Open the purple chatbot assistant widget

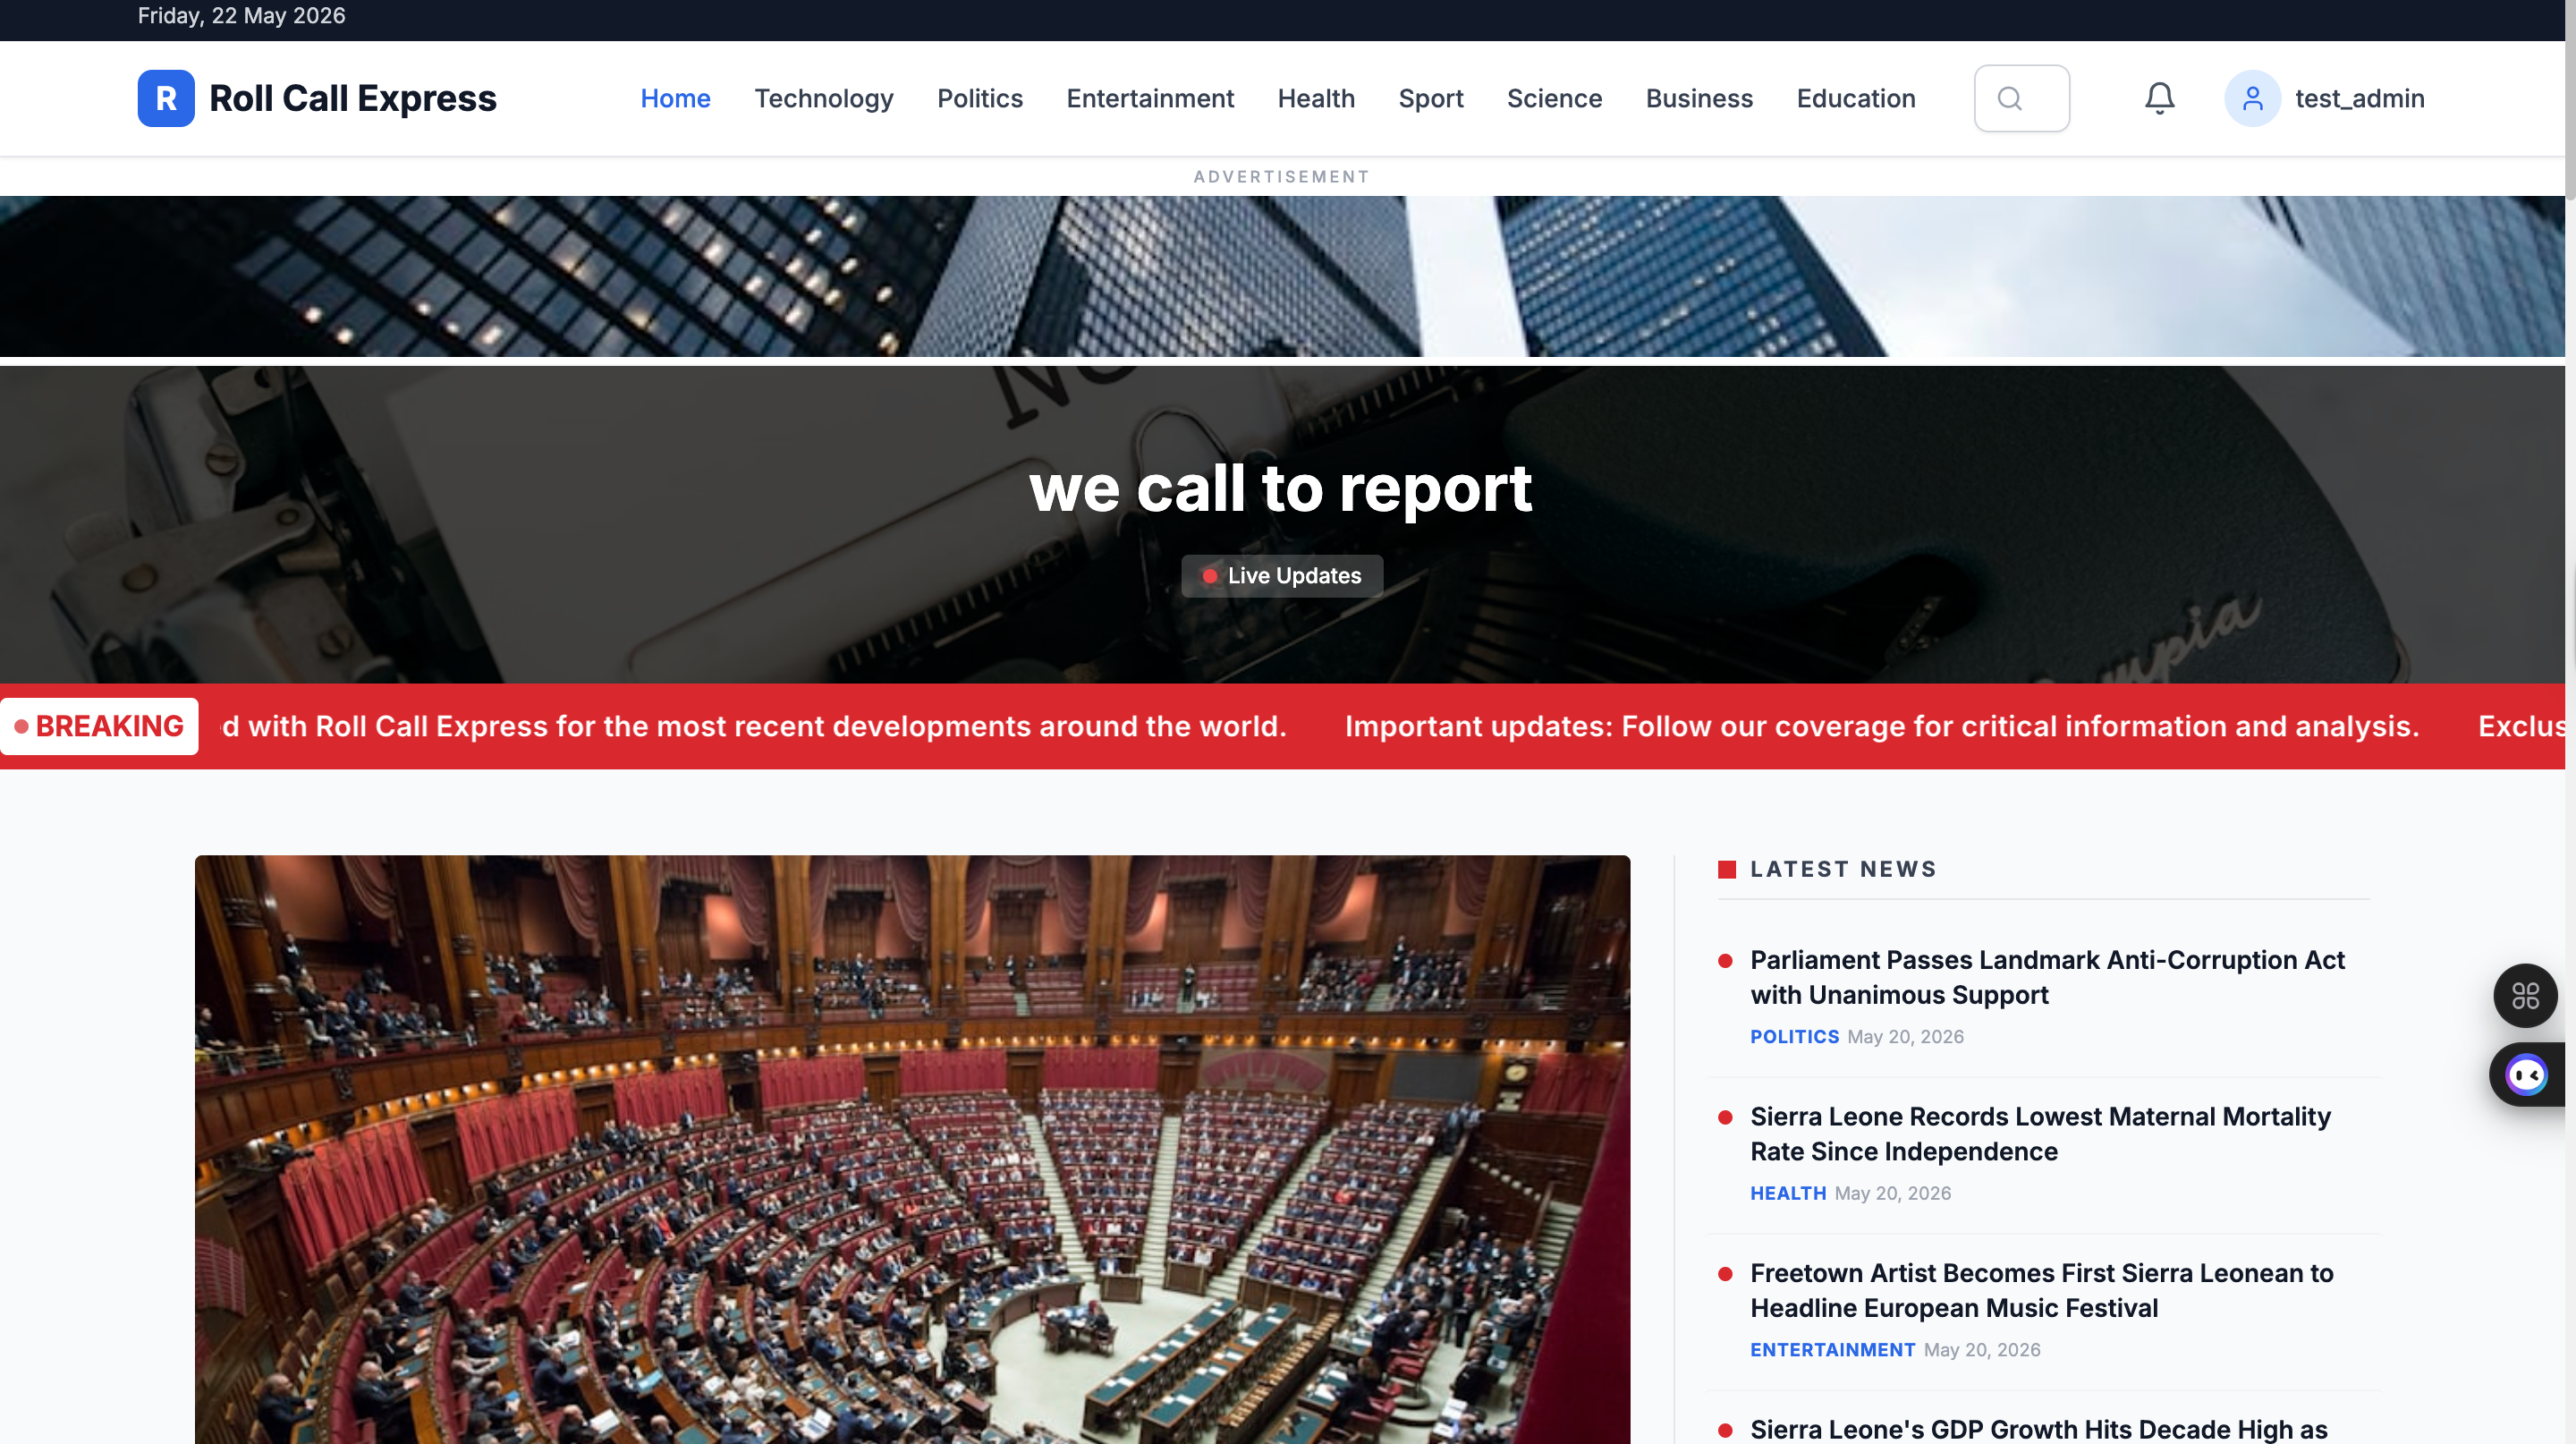2527,1075
